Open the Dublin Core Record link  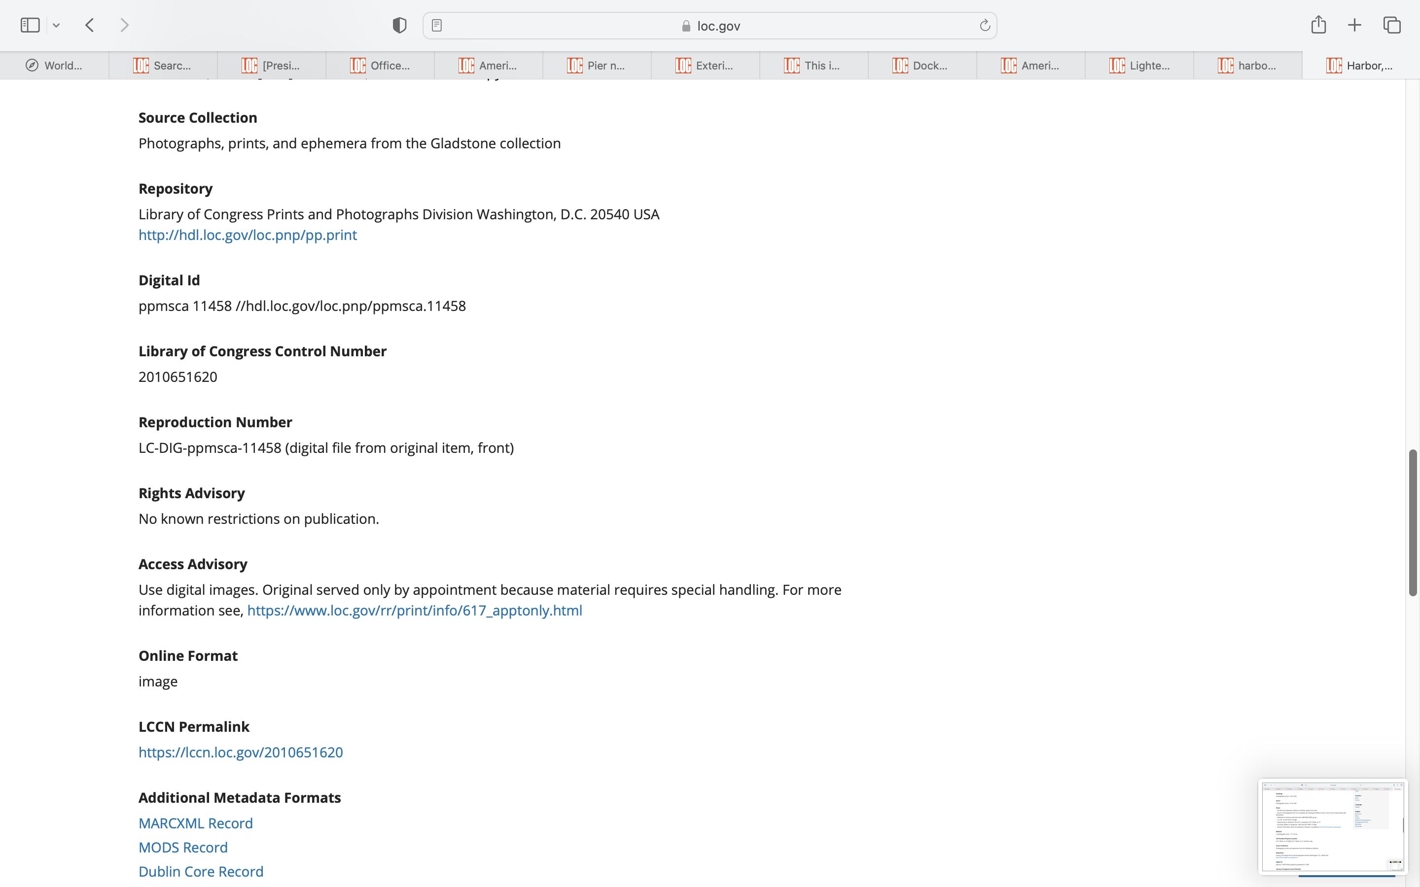201,871
